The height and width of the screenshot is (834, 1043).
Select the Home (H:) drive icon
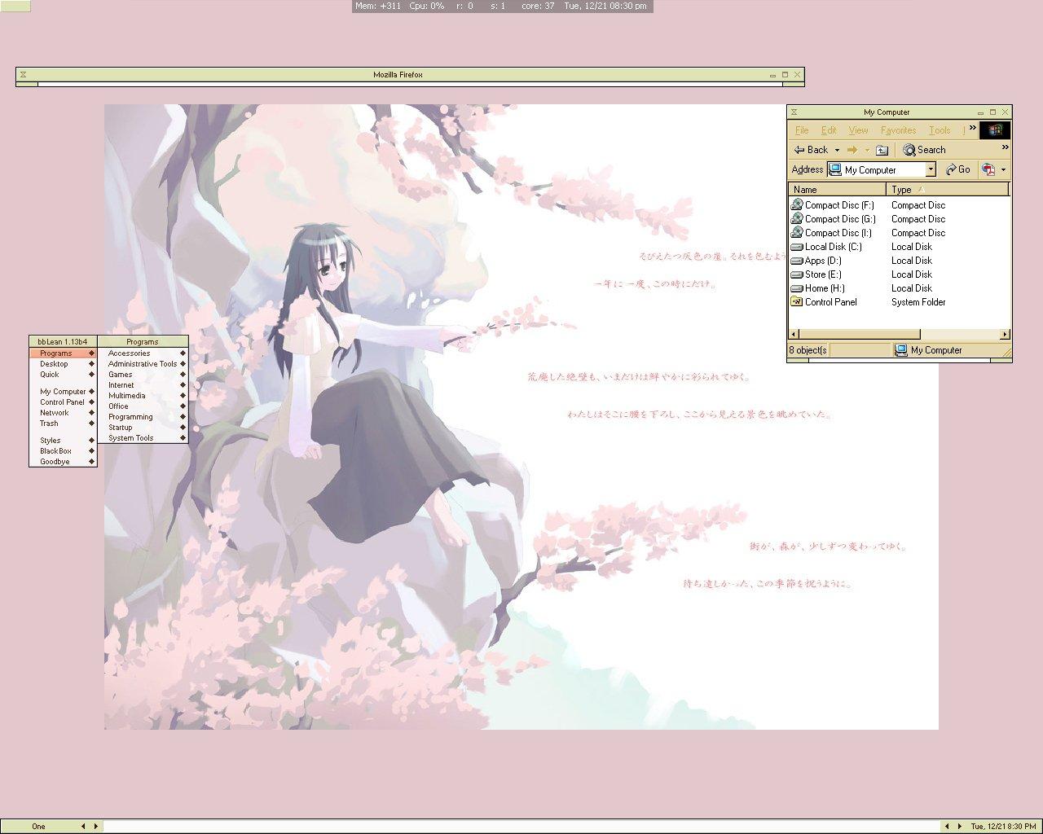pyautogui.click(x=796, y=288)
